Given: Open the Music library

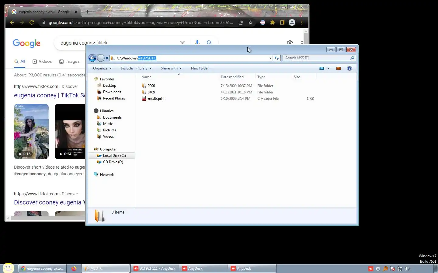Looking at the screenshot, I should click(105, 124).
